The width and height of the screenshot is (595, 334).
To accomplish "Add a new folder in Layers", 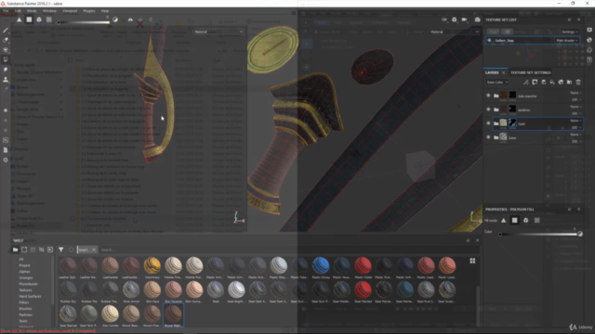I will [570, 83].
